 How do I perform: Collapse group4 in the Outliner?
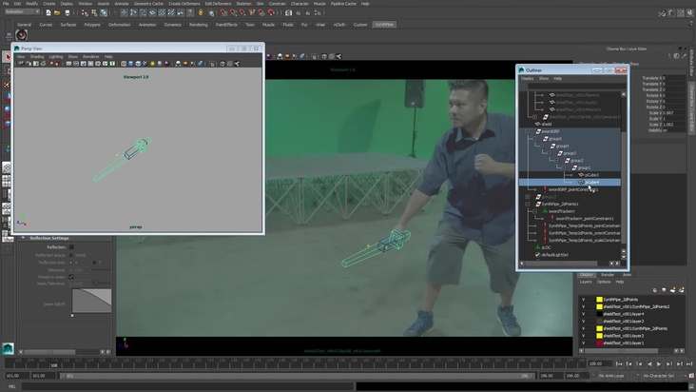[542, 147]
